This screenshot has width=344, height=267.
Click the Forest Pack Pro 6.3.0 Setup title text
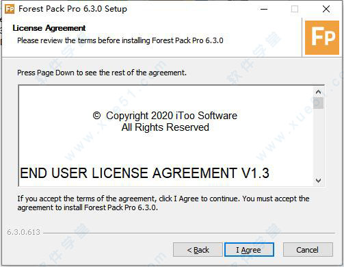pyautogui.click(x=72, y=9)
